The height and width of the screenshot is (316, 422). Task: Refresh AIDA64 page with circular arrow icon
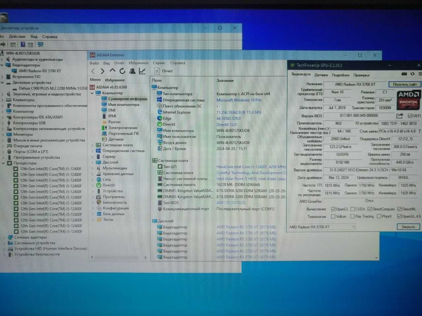(x=122, y=71)
